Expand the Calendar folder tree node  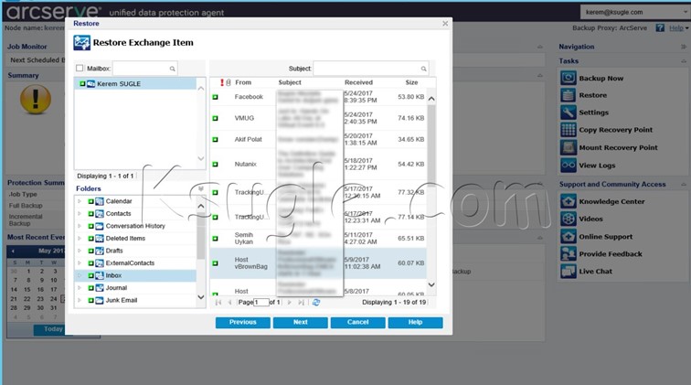click(80, 201)
